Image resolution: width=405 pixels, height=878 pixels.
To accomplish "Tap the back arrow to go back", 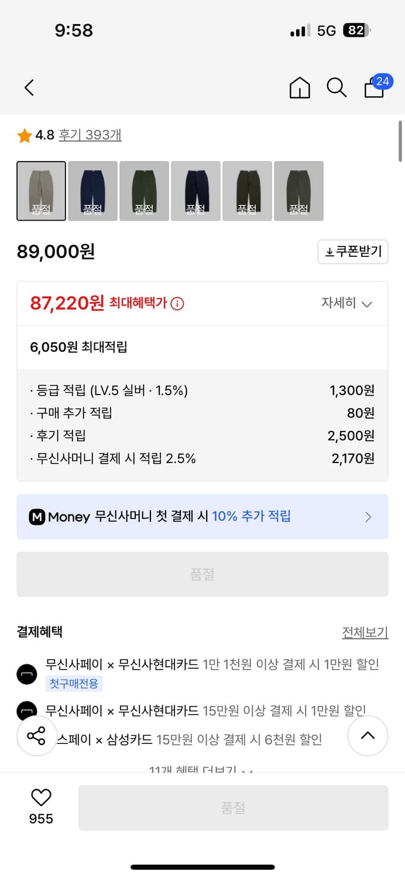I will pyautogui.click(x=29, y=87).
